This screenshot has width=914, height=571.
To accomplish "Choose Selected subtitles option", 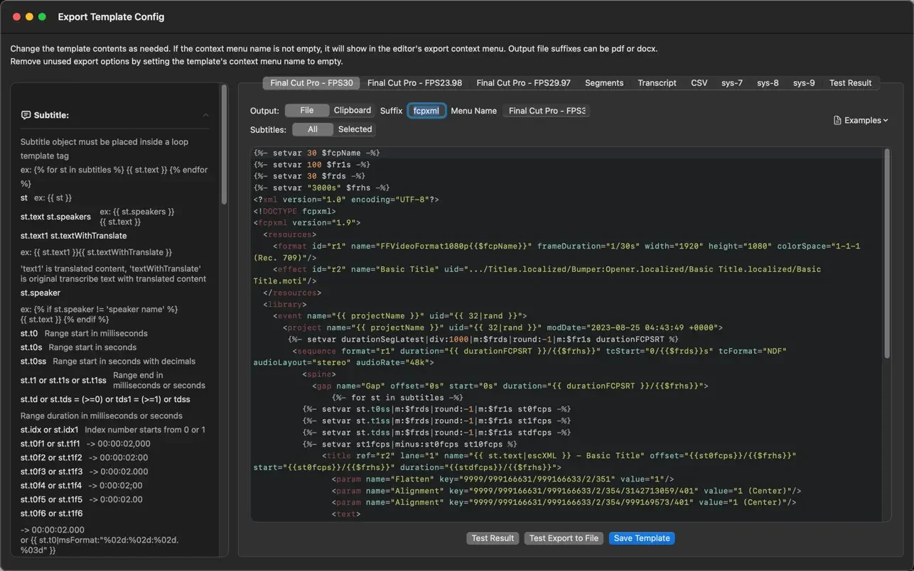I will tap(355, 129).
